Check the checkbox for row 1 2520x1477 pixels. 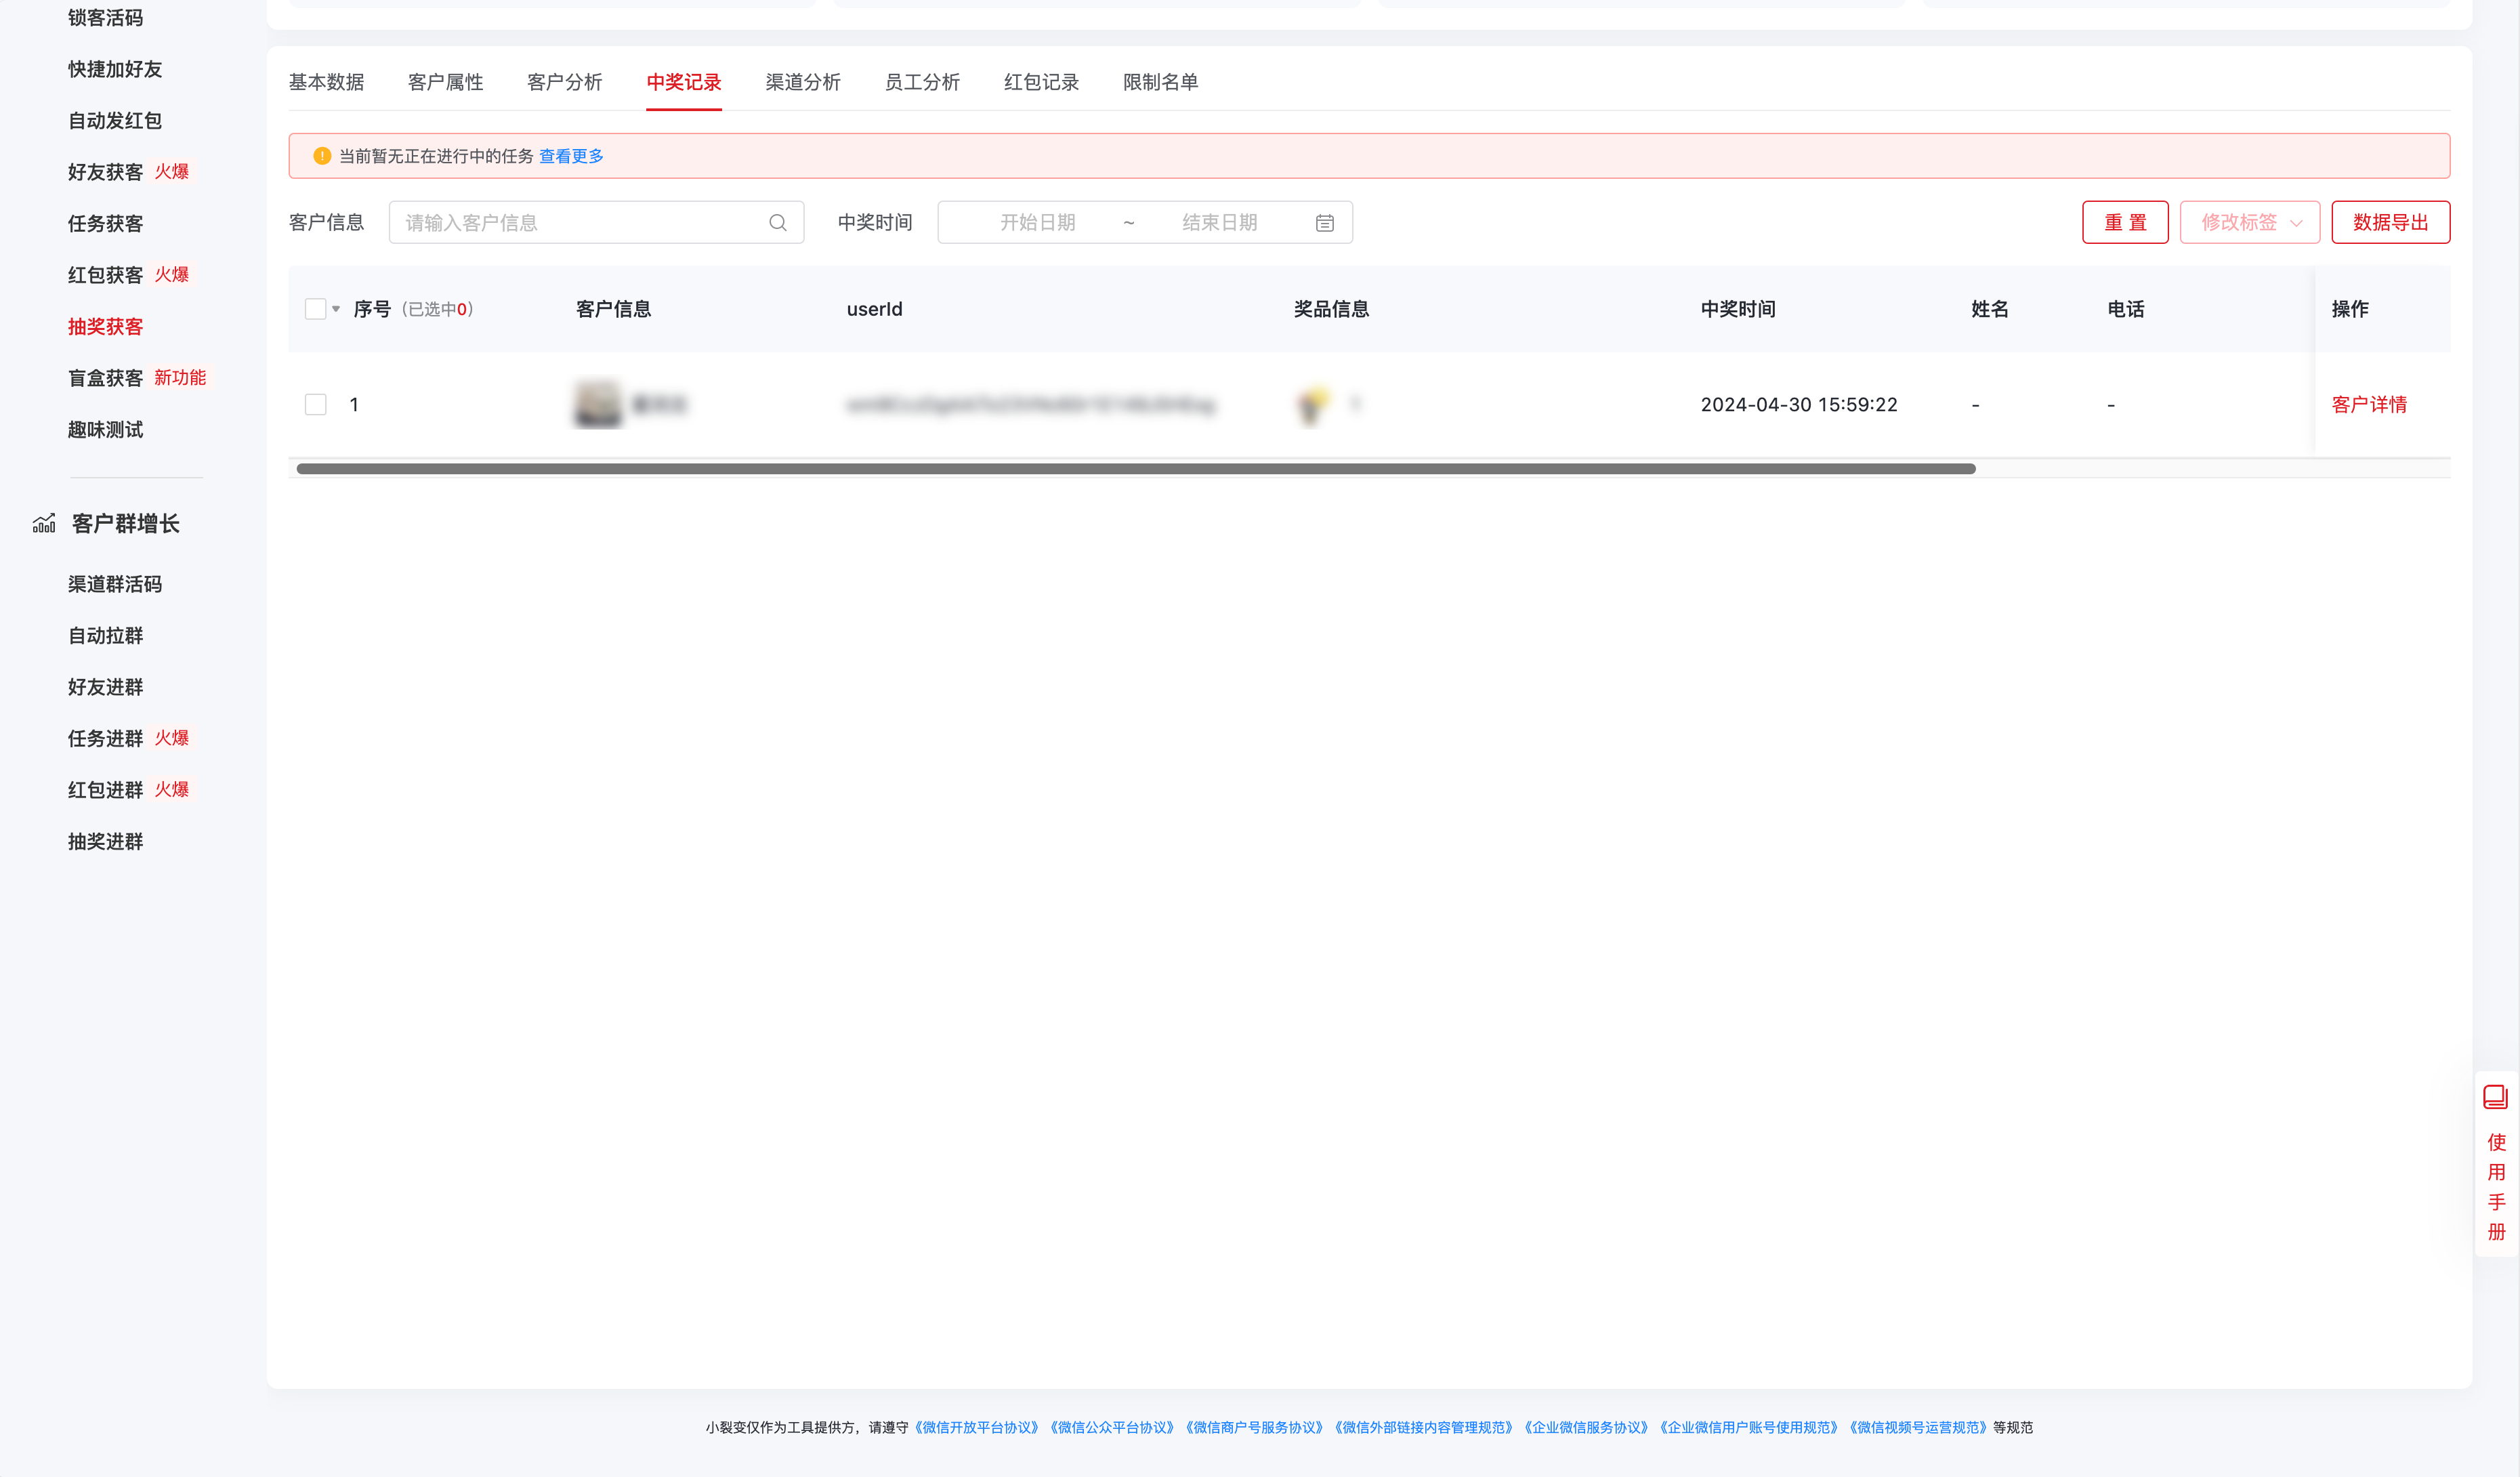click(316, 404)
